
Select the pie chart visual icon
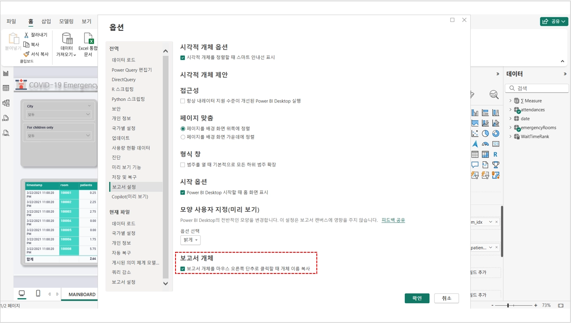485,133
